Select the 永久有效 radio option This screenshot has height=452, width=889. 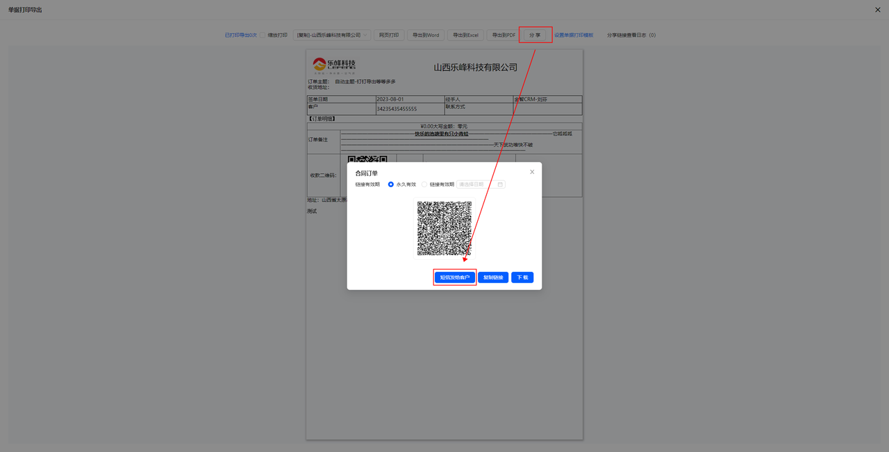(x=391, y=184)
